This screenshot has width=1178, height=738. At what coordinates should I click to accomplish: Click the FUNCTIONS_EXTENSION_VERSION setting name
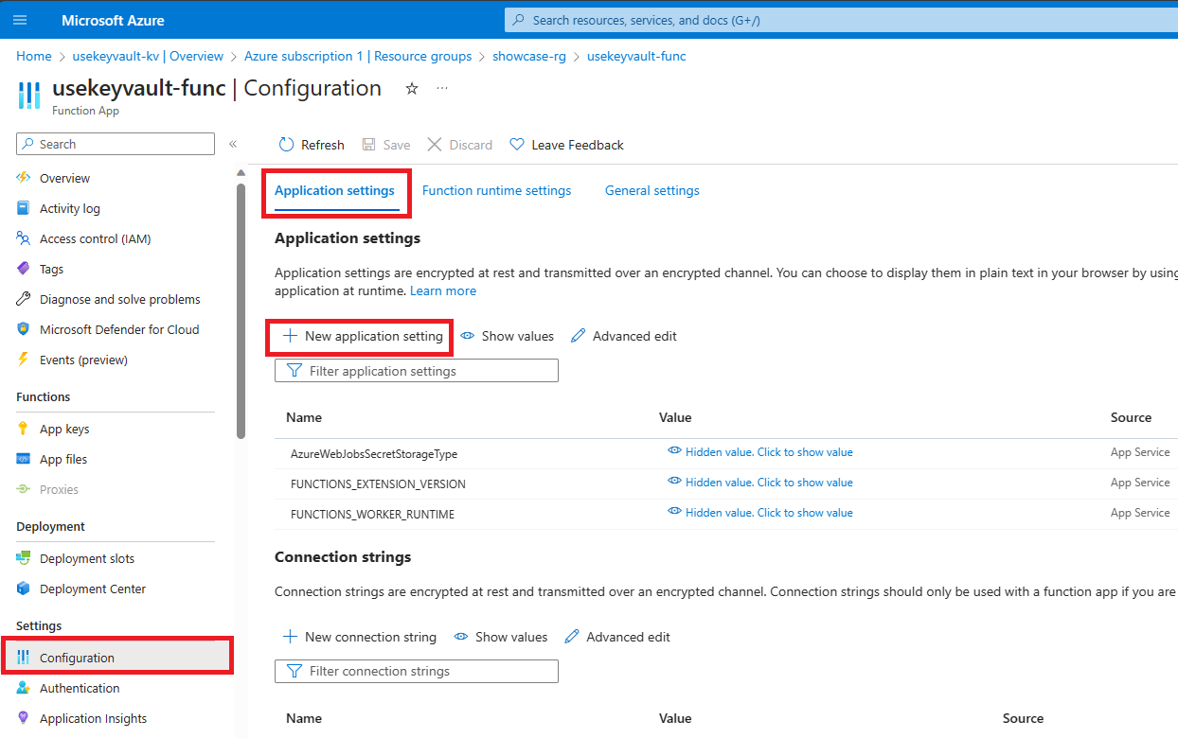378,484
